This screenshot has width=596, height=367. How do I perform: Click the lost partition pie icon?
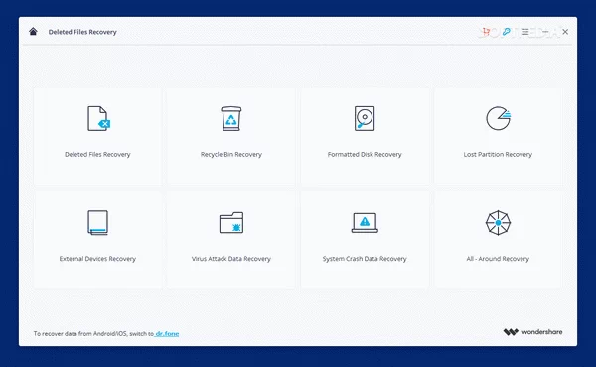[498, 118]
